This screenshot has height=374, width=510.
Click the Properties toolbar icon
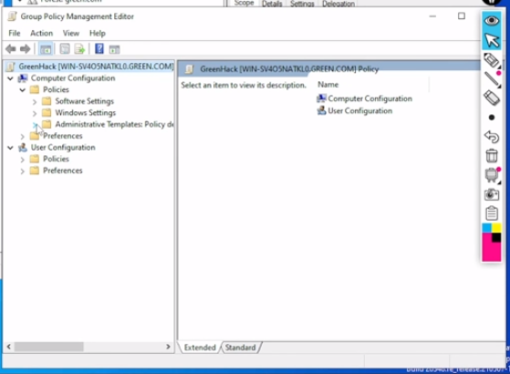coord(65,49)
